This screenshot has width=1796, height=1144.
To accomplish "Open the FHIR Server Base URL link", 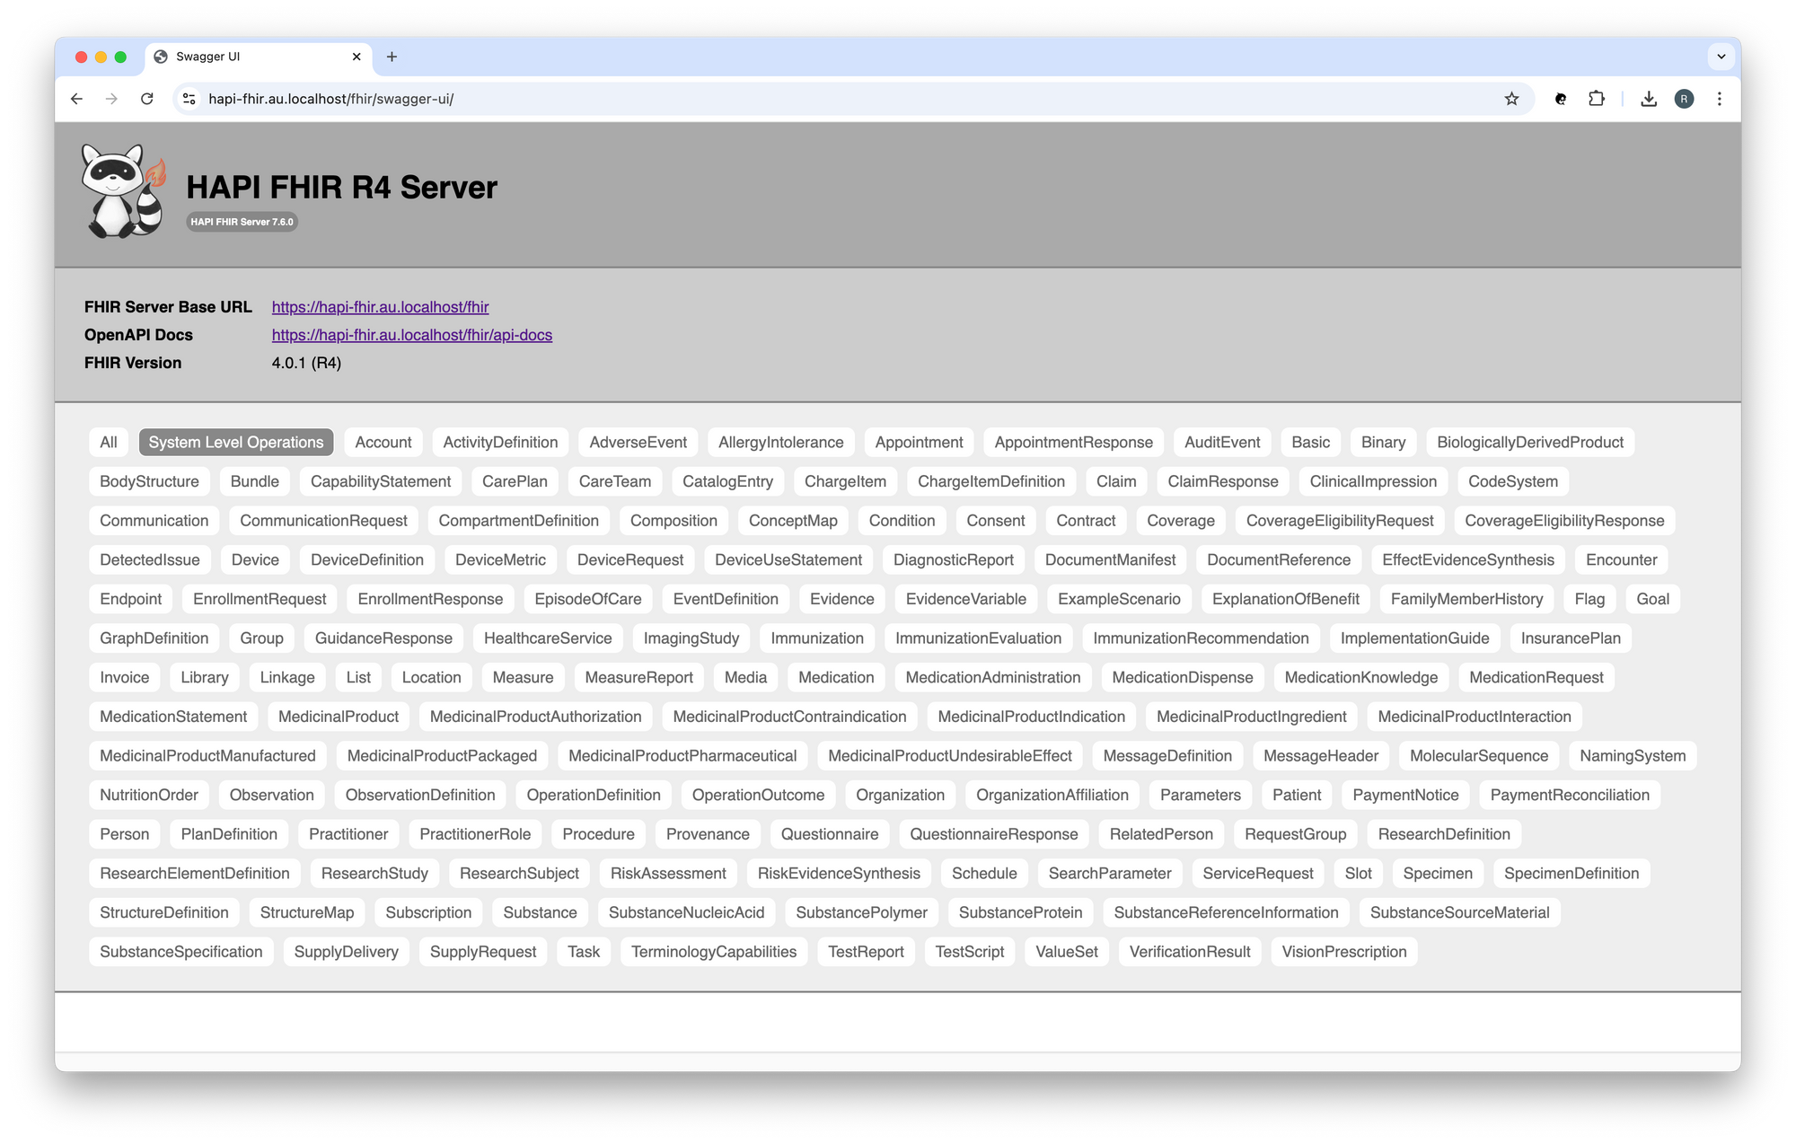I will point(380,307).
